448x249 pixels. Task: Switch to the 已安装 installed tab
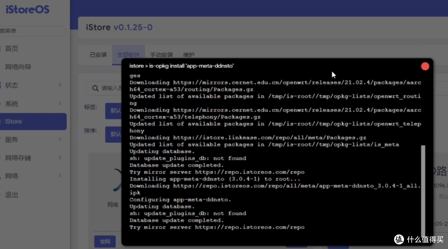point(98,55)
